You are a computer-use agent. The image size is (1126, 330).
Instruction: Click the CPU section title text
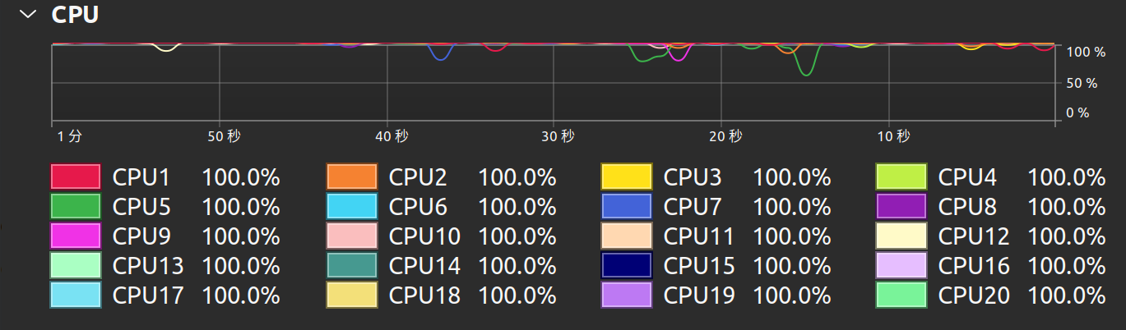point(75,15)
